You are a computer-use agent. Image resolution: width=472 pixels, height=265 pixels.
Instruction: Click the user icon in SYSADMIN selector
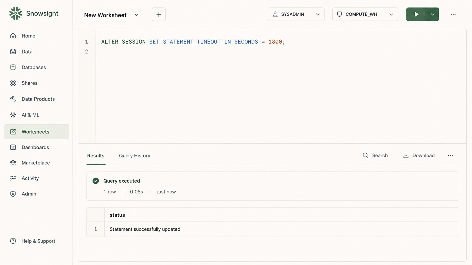pyautogui.click(x=275, y=14)
